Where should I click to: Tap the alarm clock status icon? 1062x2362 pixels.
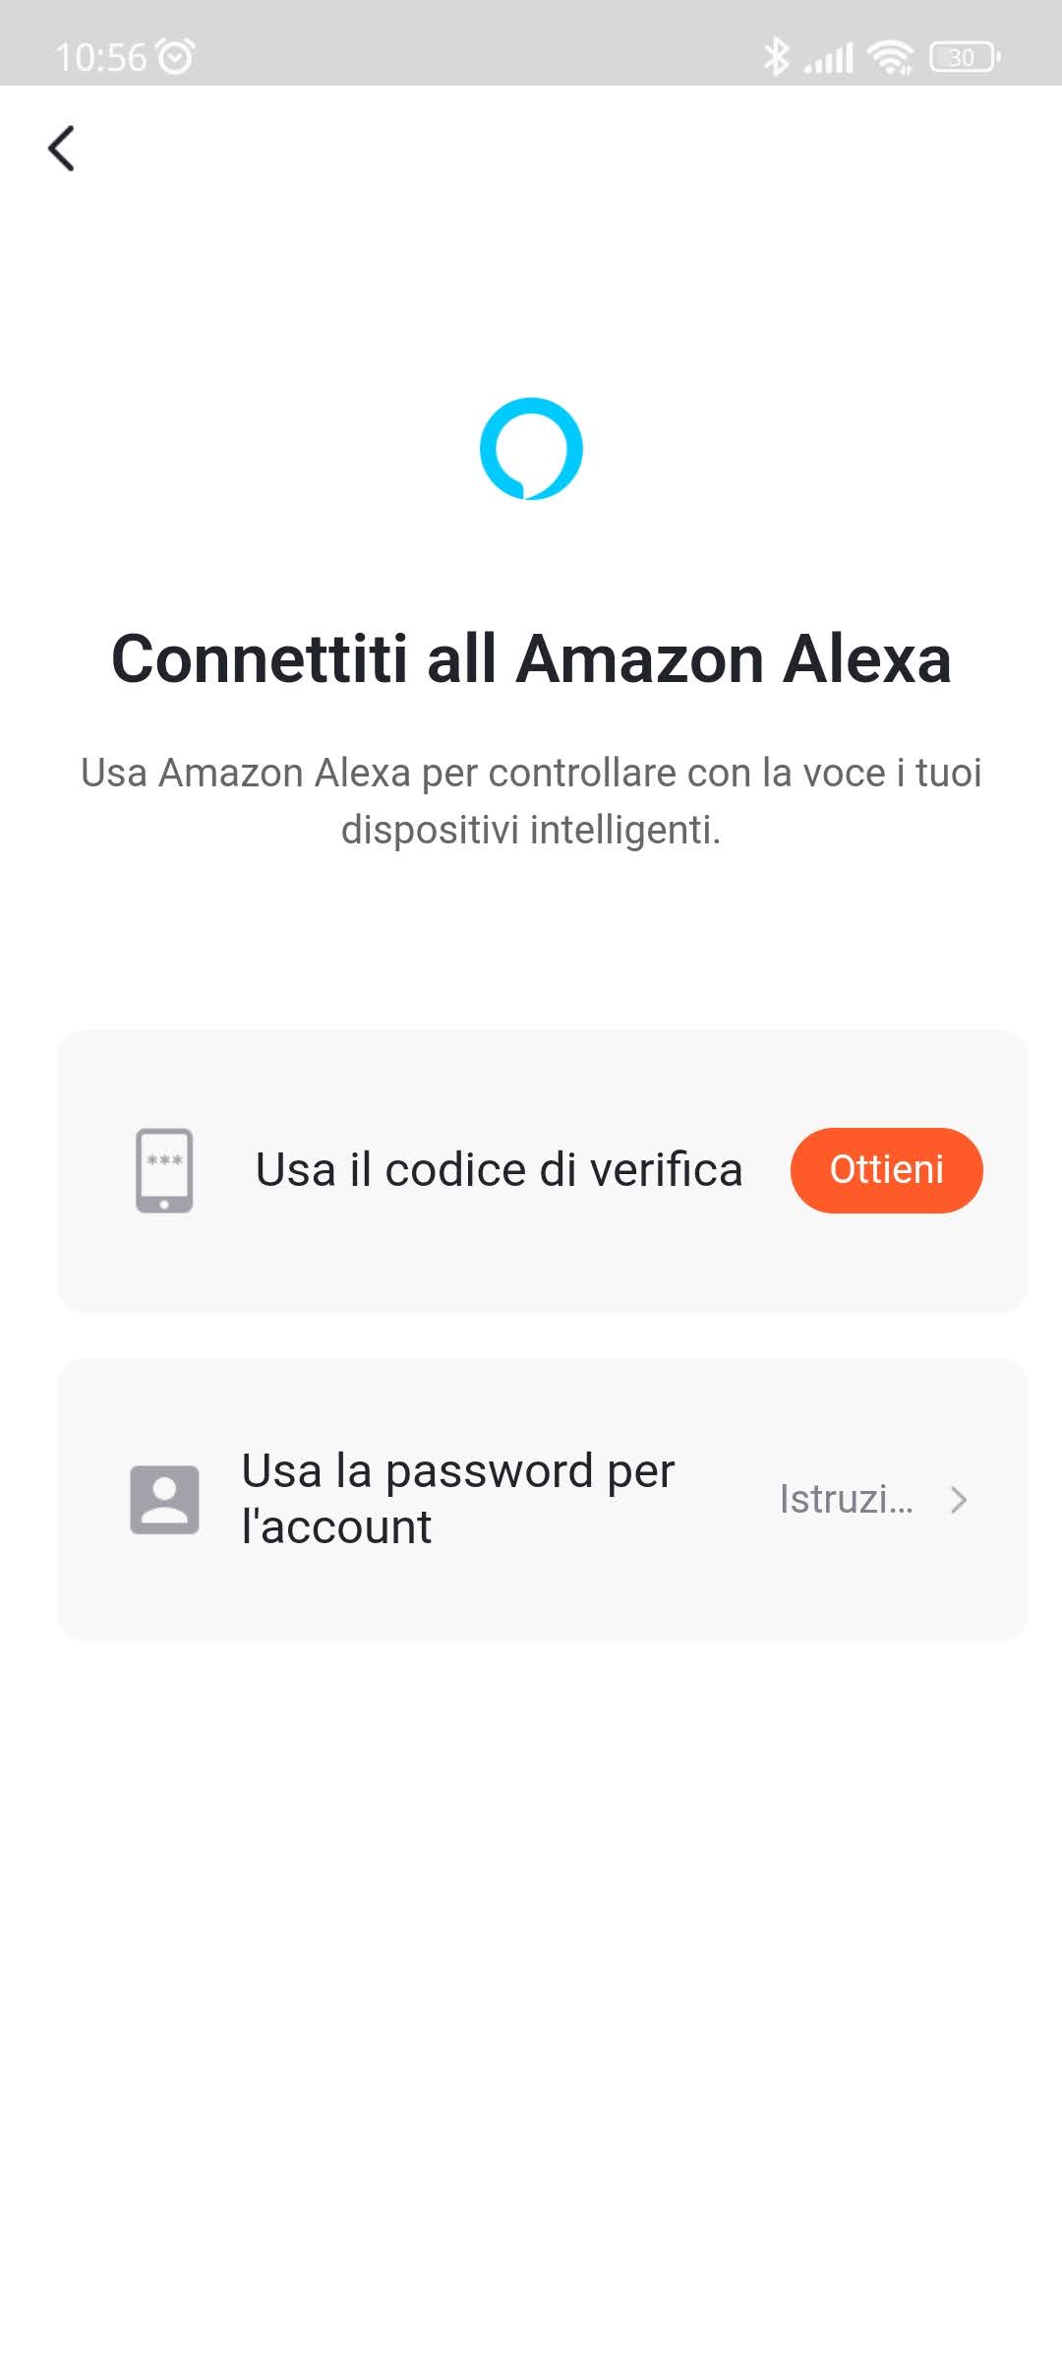[176, 56]
